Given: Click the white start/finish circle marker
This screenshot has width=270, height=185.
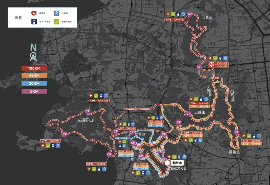Looking at the screenshot, I should (167, 162).
